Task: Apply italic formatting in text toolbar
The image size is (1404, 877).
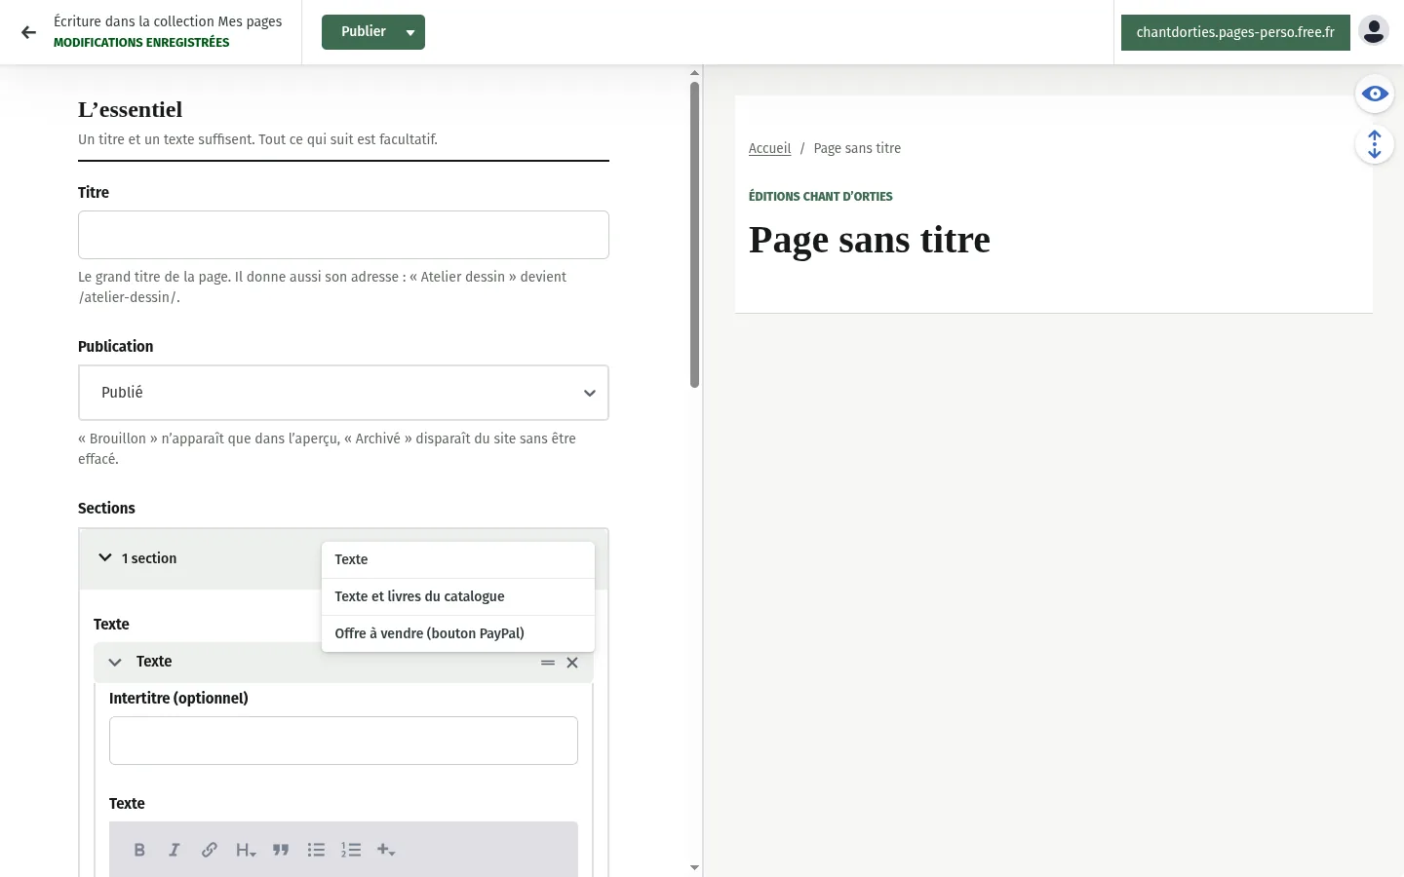Action: (x=175, y=850)
